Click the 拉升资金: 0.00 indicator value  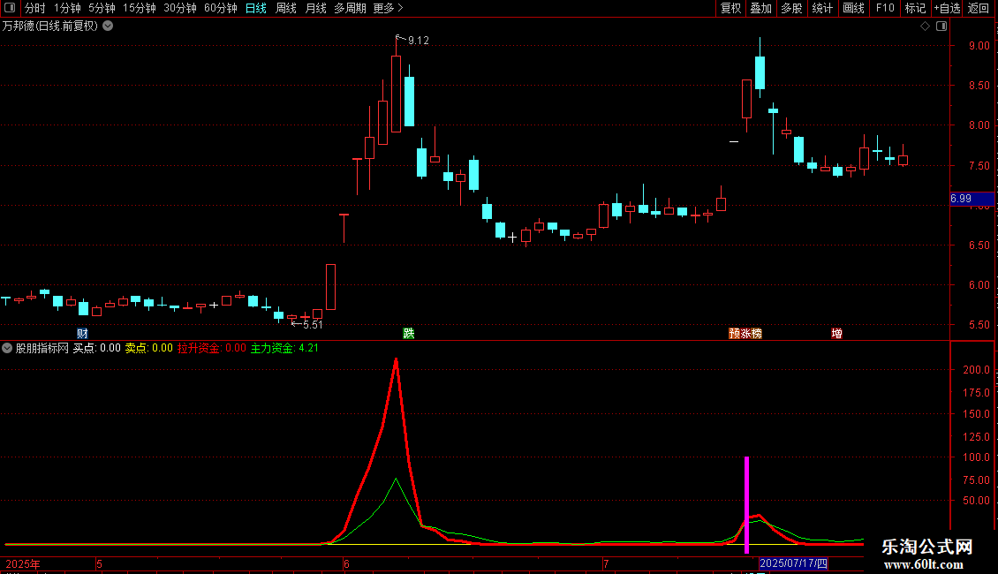coord(211,348)
